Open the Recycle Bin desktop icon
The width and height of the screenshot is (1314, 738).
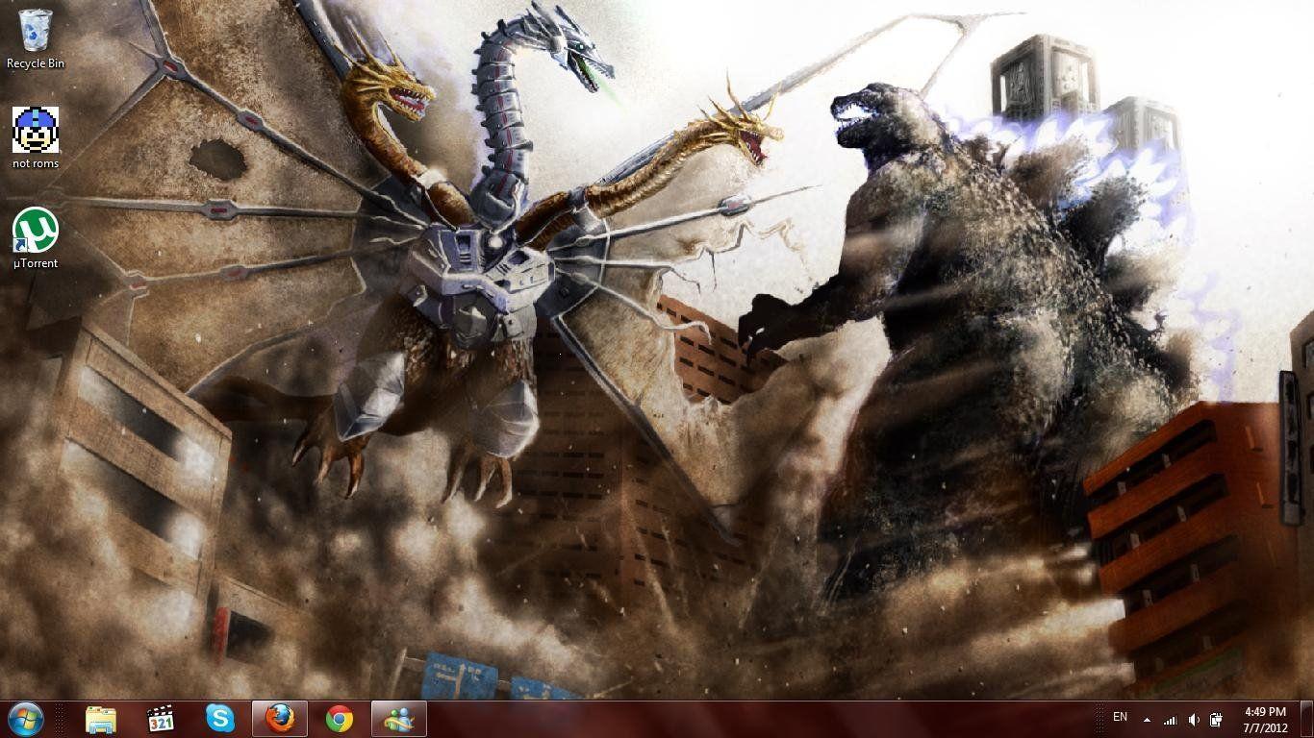pos(36,32)
